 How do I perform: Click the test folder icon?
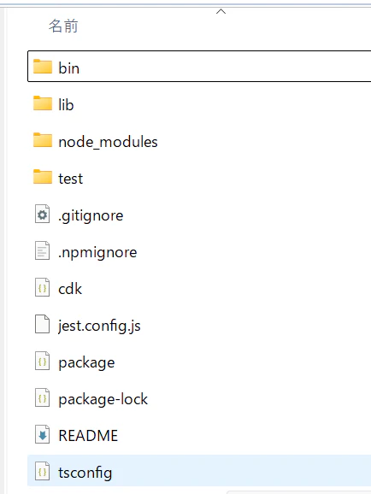coord(43,176)
